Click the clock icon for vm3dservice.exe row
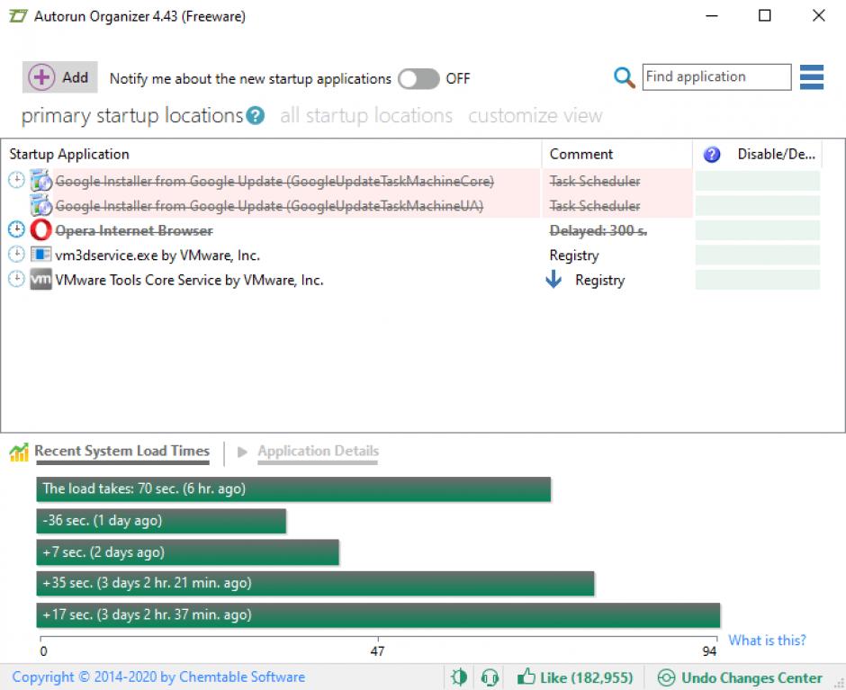This screenshot has width=846, height=690. click(17, 254)
